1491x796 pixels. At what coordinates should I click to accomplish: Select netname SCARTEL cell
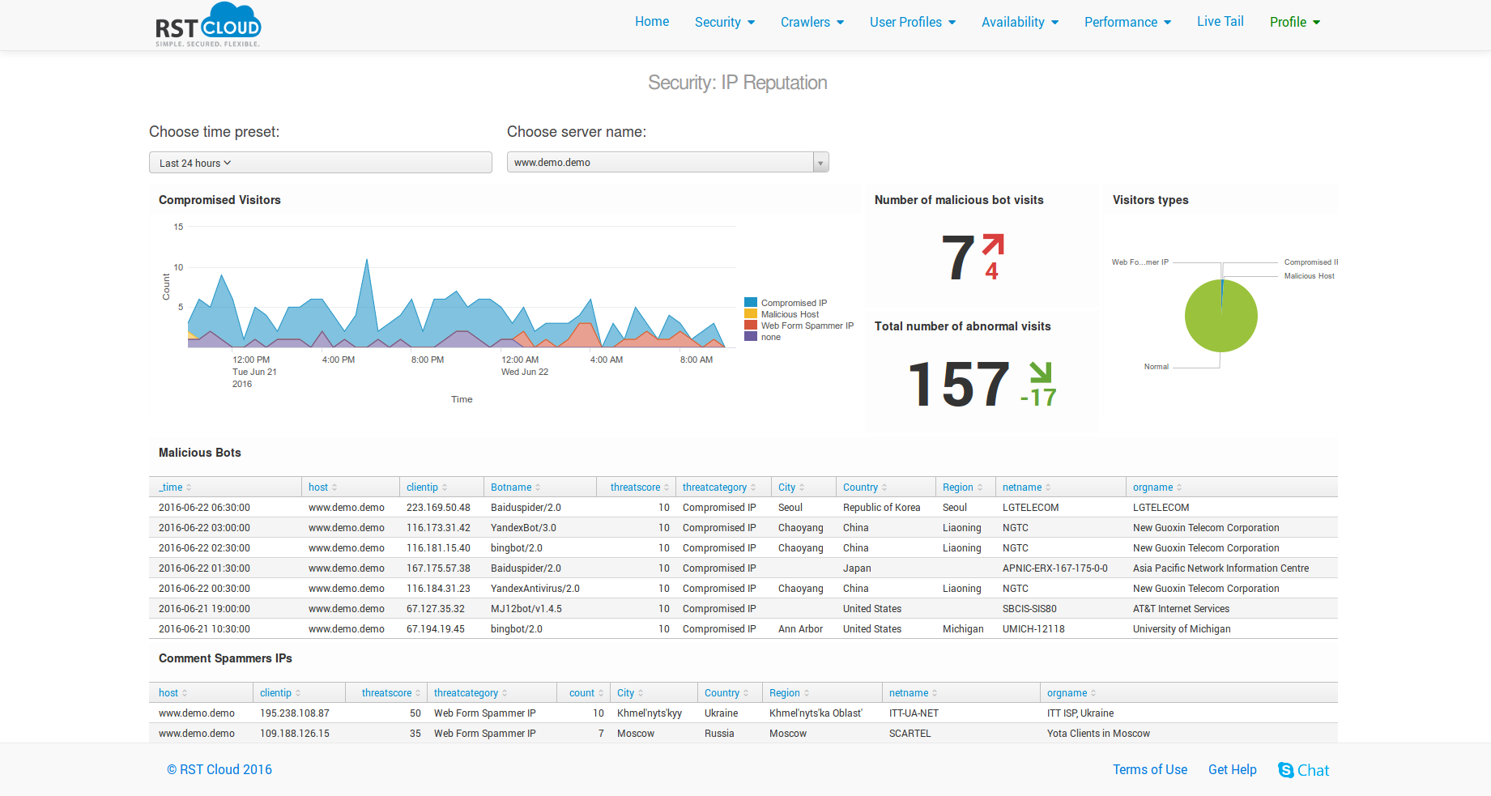tap(910, 734)
